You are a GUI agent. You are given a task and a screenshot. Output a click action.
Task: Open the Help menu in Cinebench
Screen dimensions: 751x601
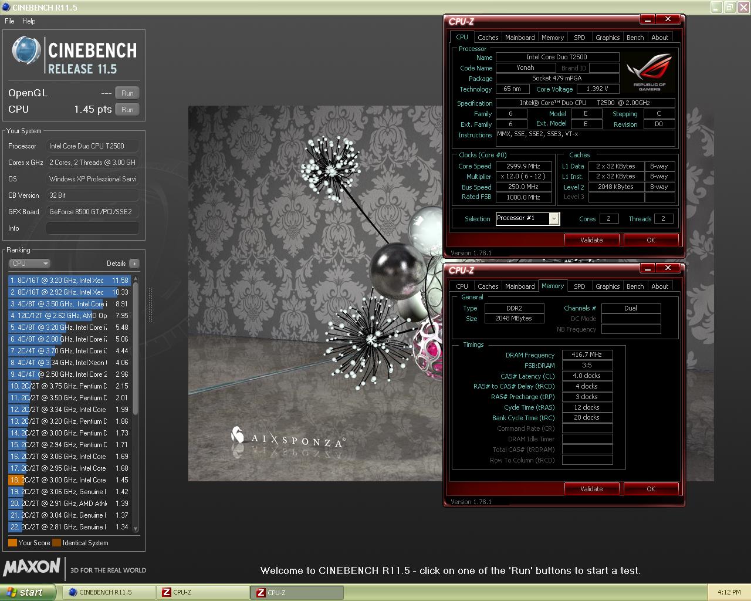[29, 21]
